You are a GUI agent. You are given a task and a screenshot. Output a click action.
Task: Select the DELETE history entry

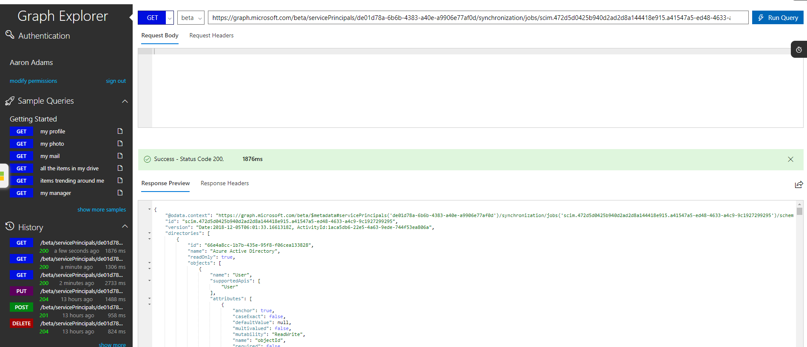(68, 327)
